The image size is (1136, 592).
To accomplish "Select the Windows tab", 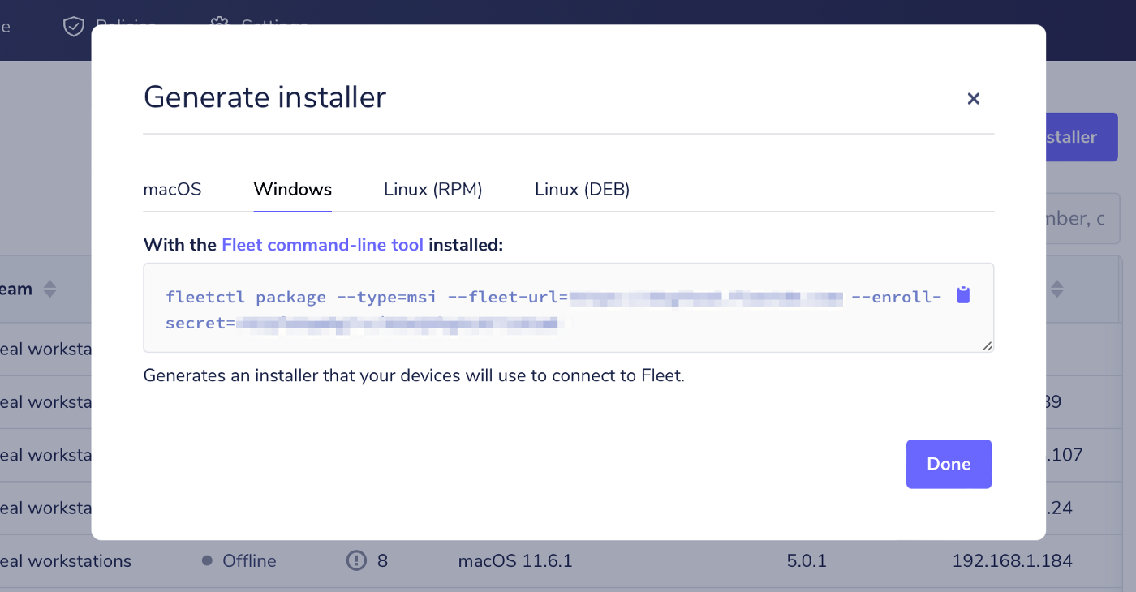I will [x=293, y=190].
